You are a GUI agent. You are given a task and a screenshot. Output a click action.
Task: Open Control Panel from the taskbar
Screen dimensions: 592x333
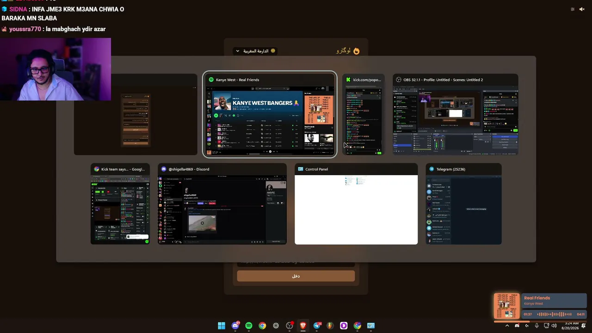(371, 326)
